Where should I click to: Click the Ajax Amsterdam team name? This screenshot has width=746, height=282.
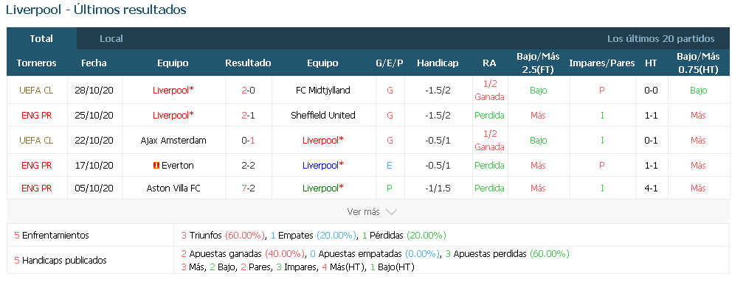point(173,141)
